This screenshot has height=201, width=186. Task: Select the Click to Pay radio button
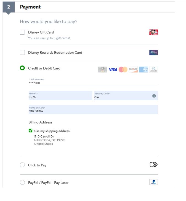22,165
